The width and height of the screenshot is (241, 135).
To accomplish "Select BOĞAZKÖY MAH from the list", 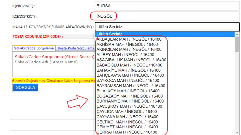I will tap(130, 96).
